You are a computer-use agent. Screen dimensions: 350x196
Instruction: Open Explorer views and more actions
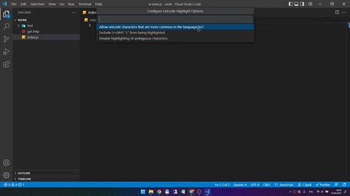click(74, 13)
